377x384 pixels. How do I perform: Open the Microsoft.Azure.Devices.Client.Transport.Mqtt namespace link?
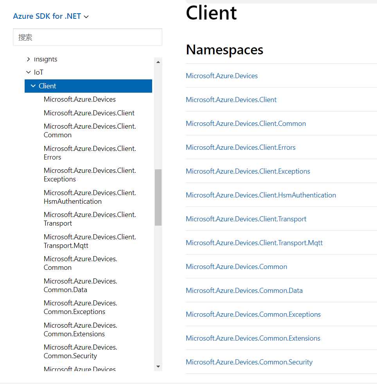[x=254, y=243]
